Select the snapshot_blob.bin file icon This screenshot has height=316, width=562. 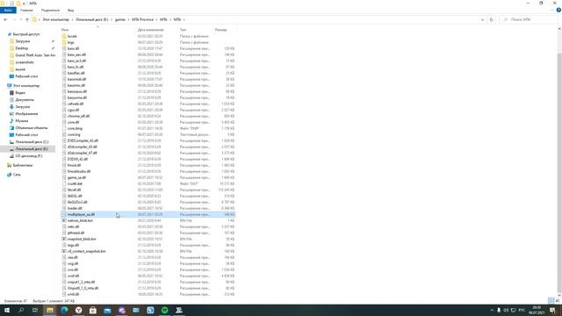(64, 239)
